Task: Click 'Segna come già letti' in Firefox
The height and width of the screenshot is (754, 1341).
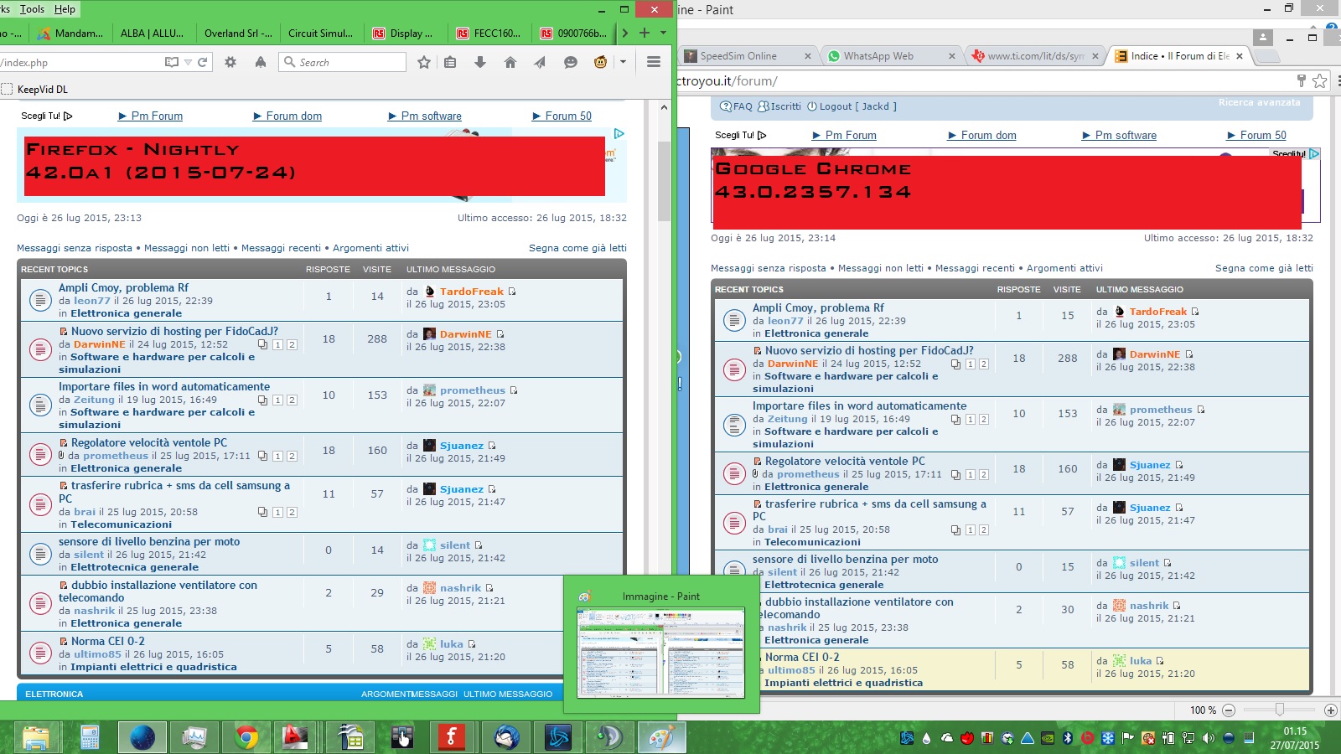Action: click(x=577, y=248)
